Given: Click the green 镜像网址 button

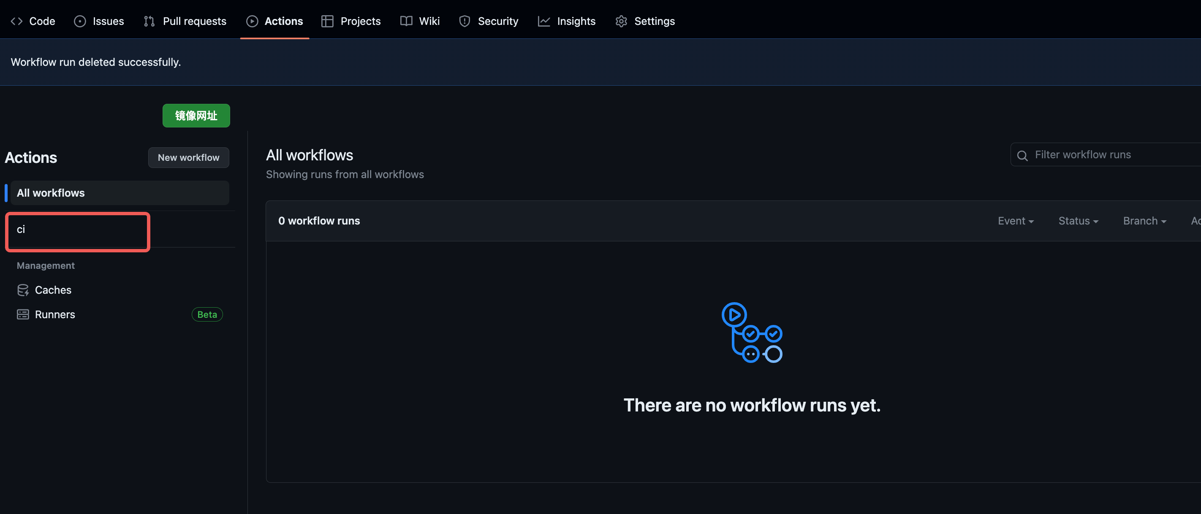Looking at the screenshot, I should 196,116.
